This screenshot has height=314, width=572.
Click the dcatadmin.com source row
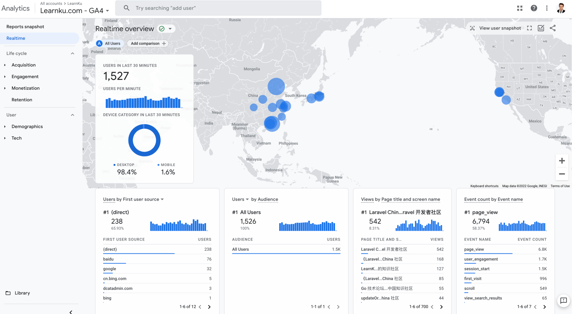coord(157,288)
